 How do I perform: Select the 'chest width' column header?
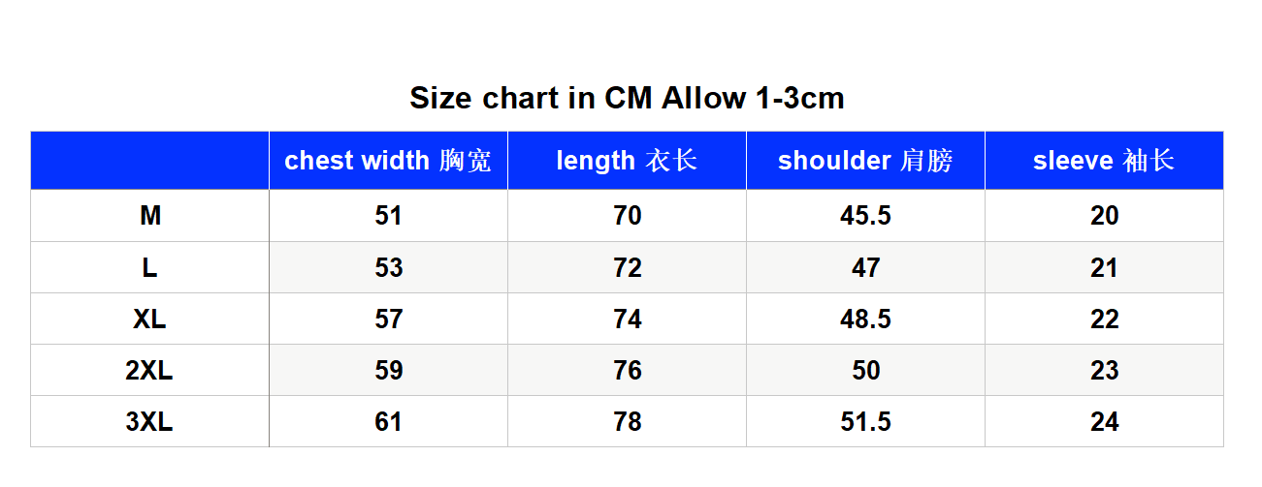(388, 161)
